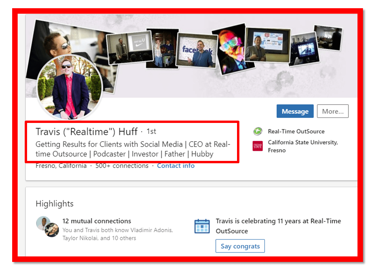This screenshot has height=276, width=372.
Task: Open the Contact info link
Action: point(175,166)
